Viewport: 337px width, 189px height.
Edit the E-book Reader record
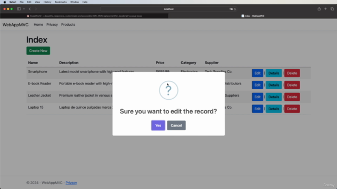click(257, 85)
